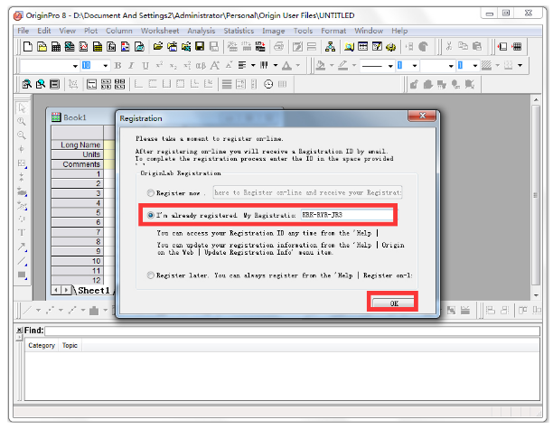Choose "I'm already registered" radio button

point(150,215)
